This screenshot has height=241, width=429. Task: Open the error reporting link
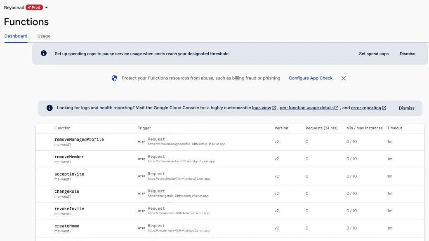coord(366,108)
